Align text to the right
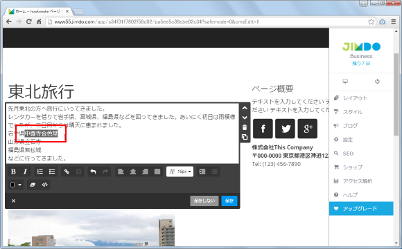This screenshot has height=249, width=402. (x=145, y=172)
